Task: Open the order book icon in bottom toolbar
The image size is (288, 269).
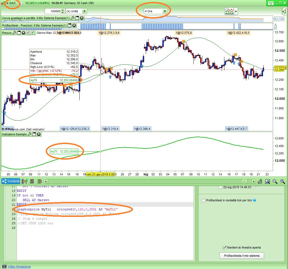Action: (40, 181)
